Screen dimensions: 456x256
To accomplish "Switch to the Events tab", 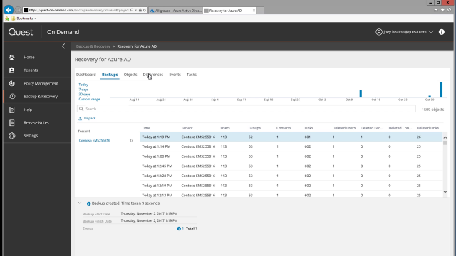I will (175, 75).
